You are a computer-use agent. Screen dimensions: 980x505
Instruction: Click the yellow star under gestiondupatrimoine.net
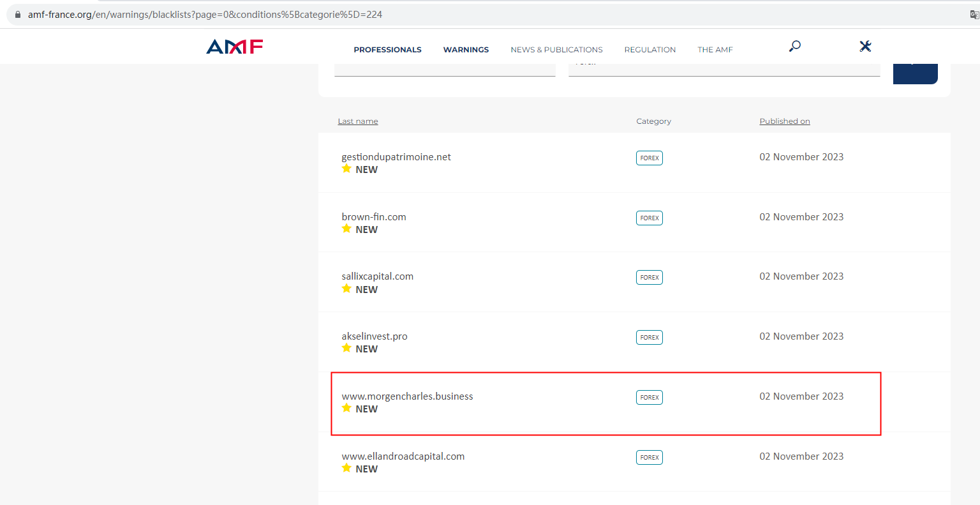pyautogui.click(x=346, y=169)
